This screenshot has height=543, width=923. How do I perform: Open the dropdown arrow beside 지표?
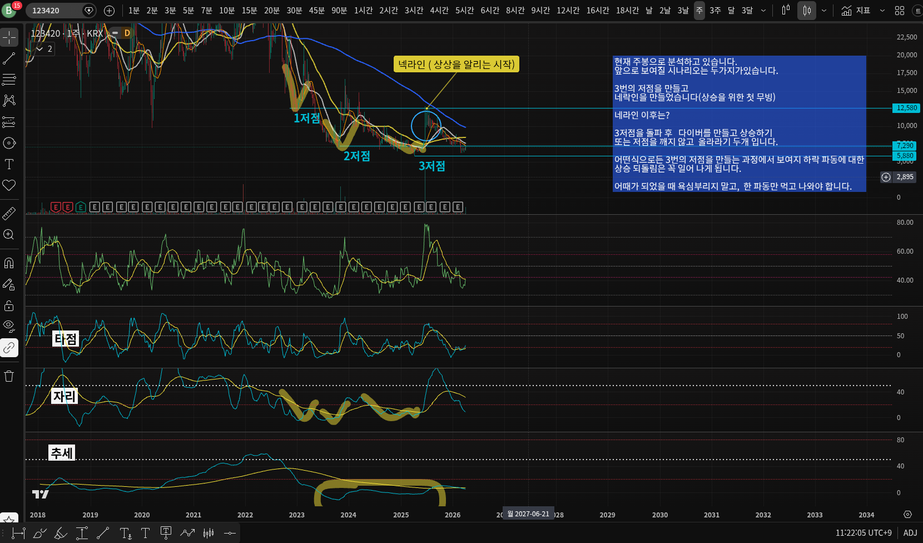[x=882, y=11]
